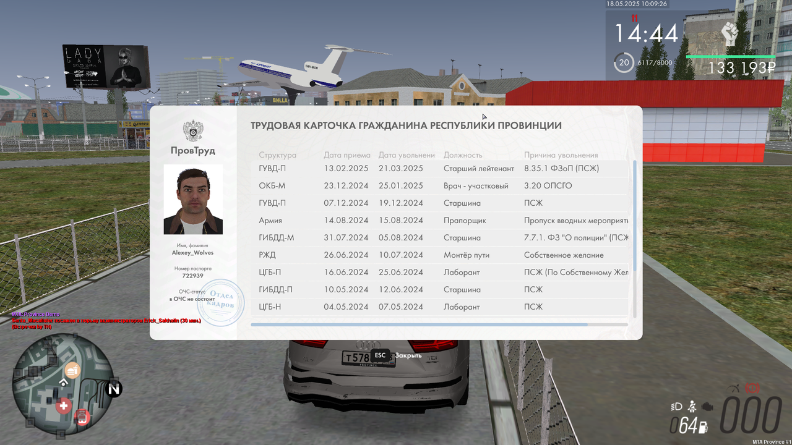Image resolution: width=792 pixels, height=445 pixels.
Task: Click hire date 13.02.2025
Action: point(346,169)
